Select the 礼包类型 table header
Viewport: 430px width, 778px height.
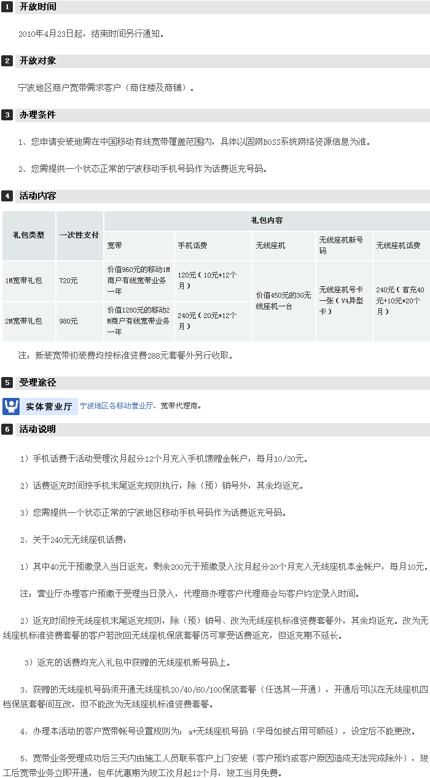coord(29,235)
